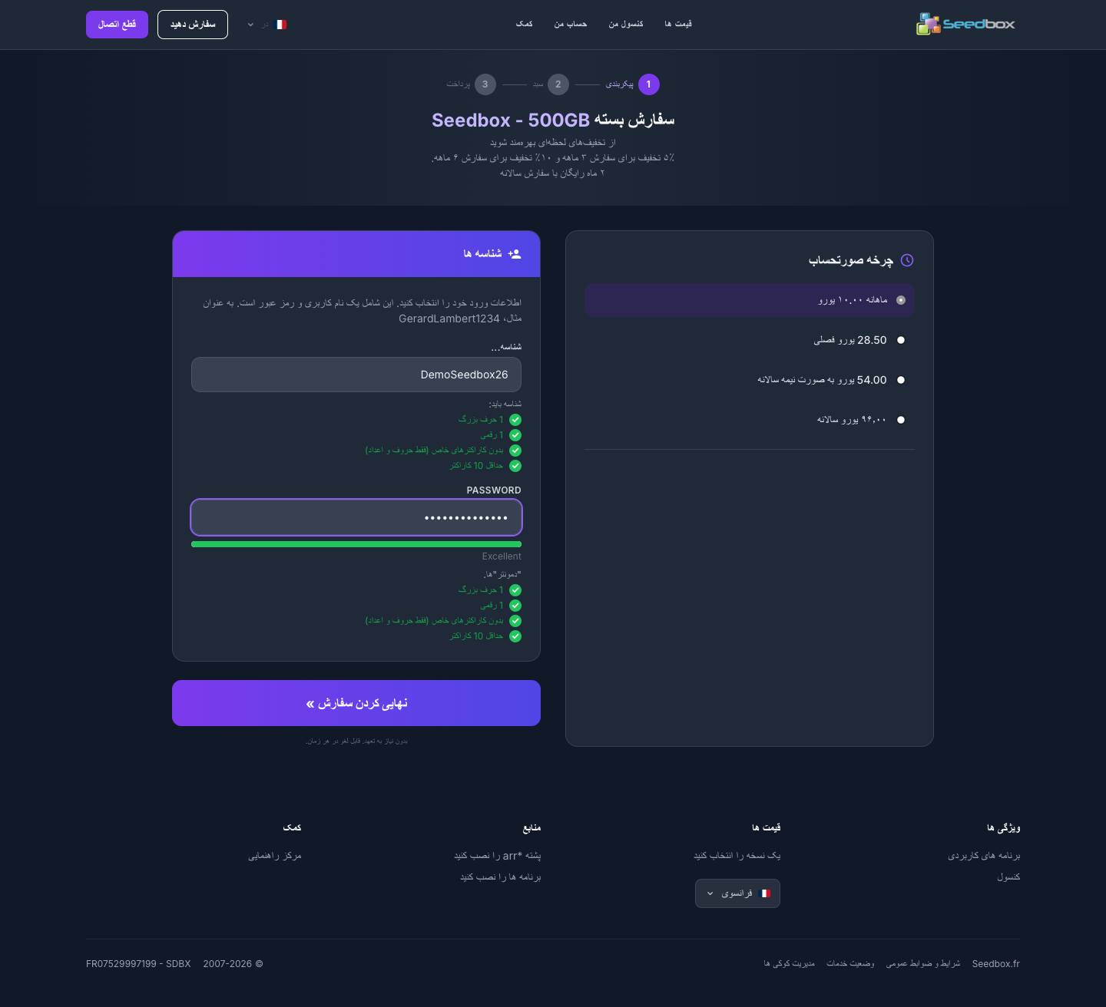This screenshot has height=1007, width=1106.
Task: Click username check icon for حداقل 10 کاراکتر
Action: point(515,466)
